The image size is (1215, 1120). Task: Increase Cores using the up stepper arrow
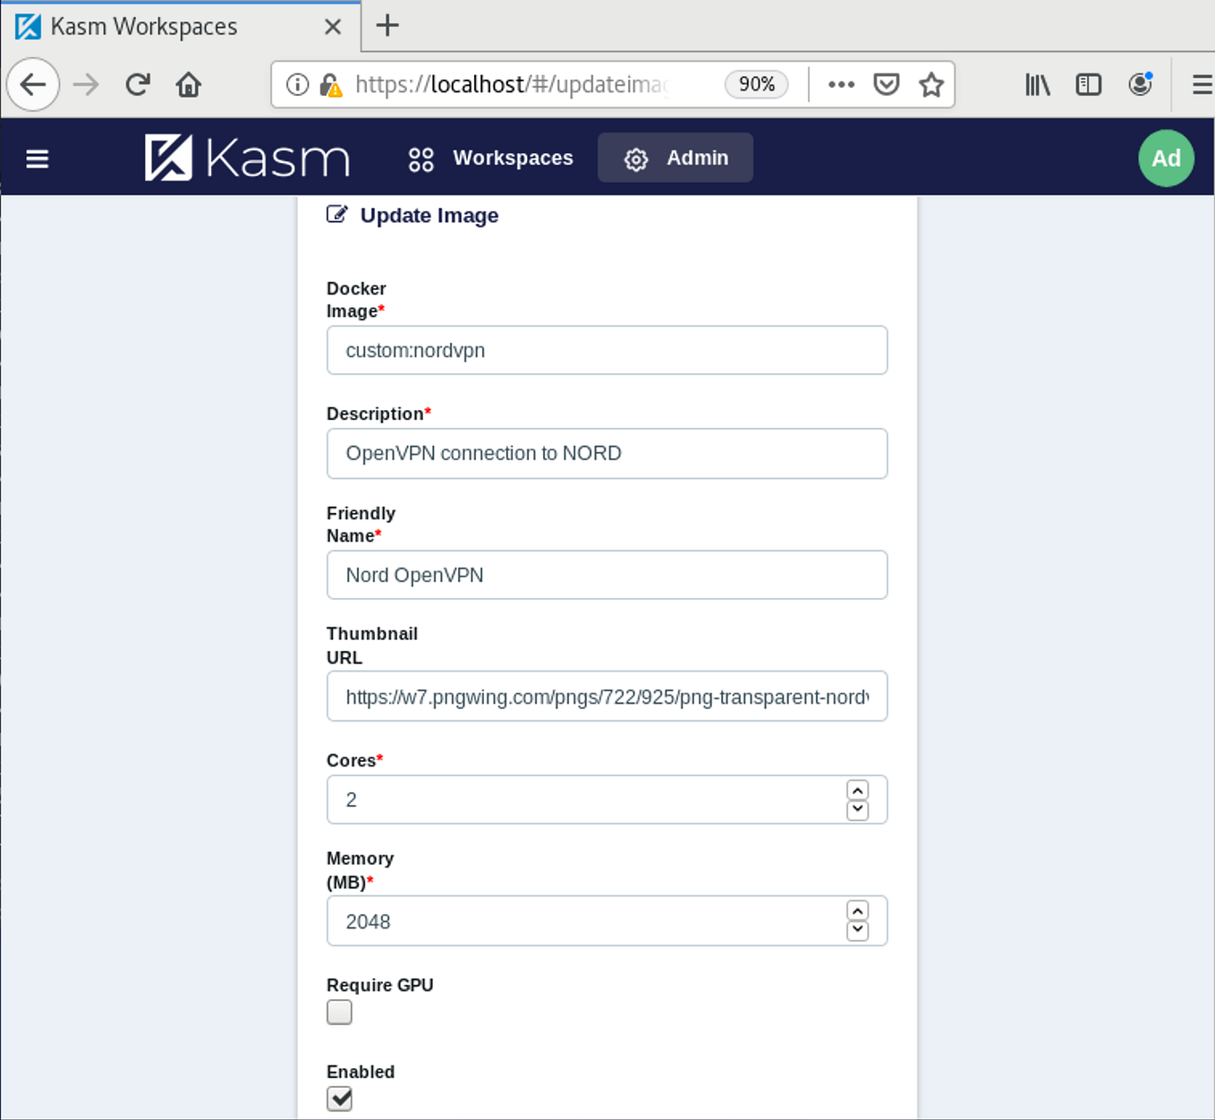(x=856, y=790)
